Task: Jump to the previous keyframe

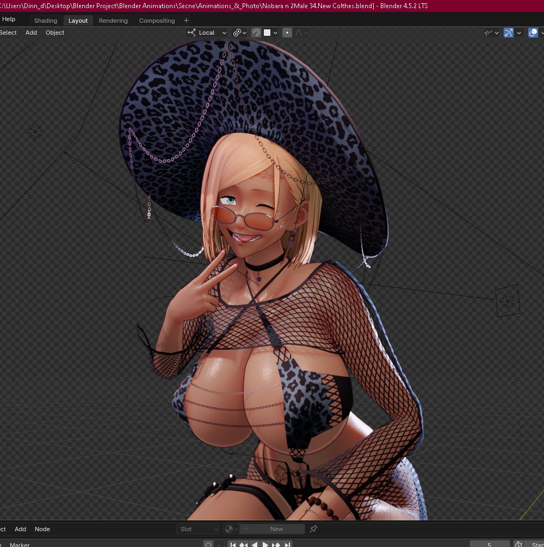Action: pyautogui.click(x=244, y=545)
